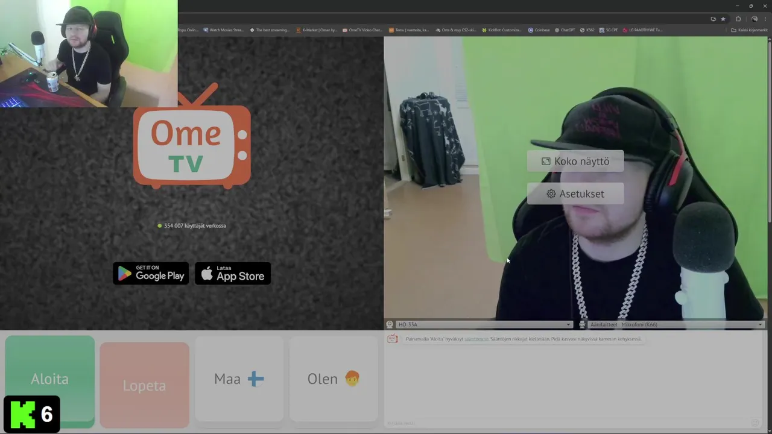
Task: Open The best streaming... bookmark
Action: pos(270,30)
